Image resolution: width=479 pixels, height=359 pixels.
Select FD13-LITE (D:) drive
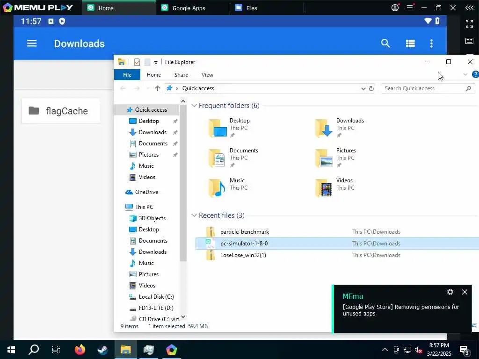point(152,308)
